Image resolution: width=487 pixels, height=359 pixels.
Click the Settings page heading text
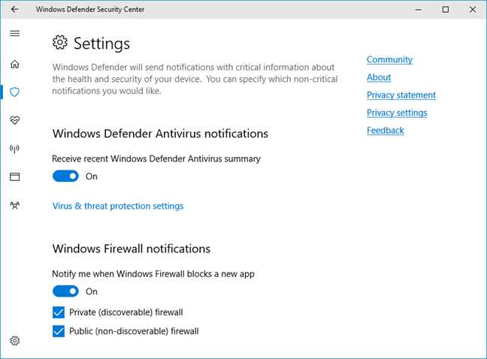click(101, 44)
